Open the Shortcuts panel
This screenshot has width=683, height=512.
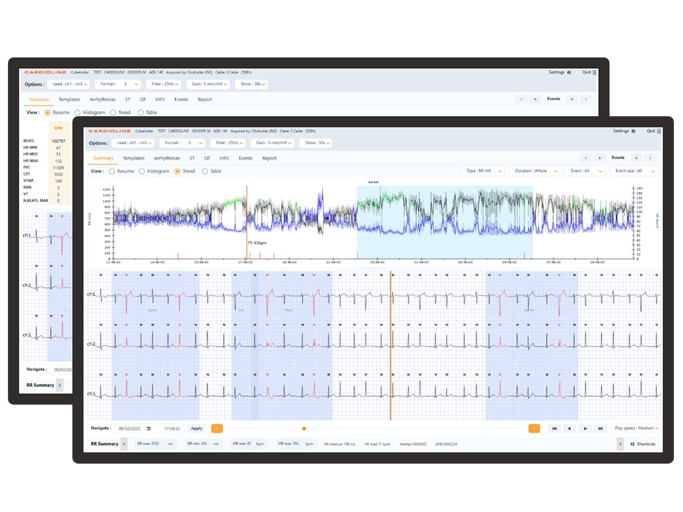tap(643, 444)
